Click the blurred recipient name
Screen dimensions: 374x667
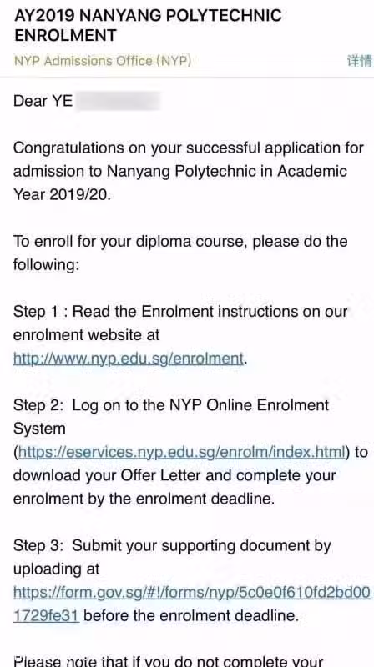pyautogui.click(x=119, y=101)
